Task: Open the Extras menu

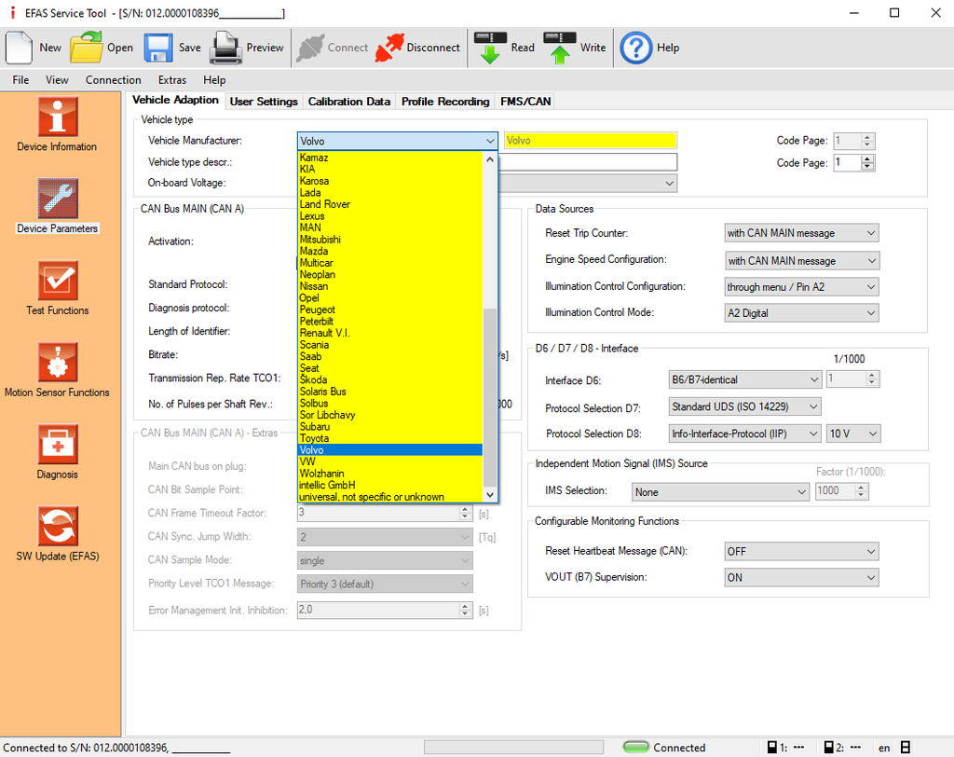Action: 172,80
